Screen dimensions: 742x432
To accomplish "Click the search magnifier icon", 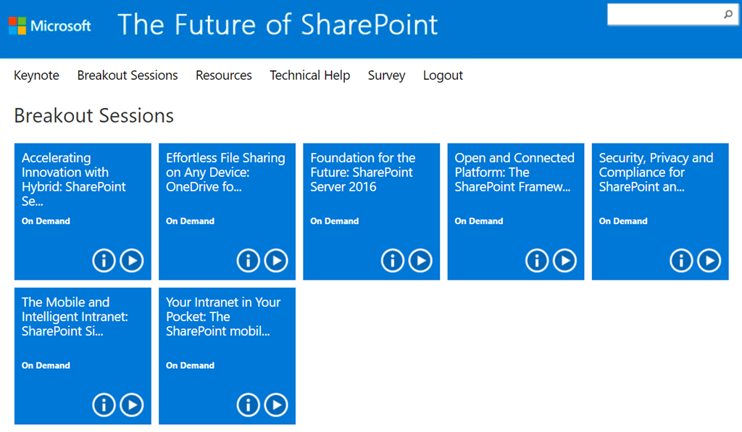I will tap(728, 14).
